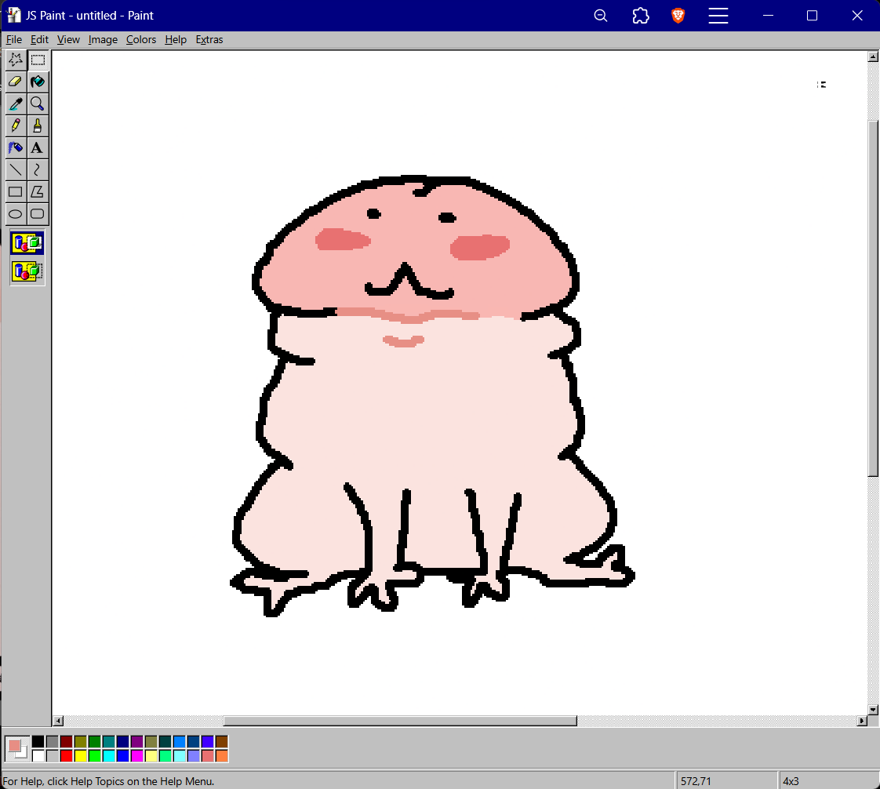Pick the yellow color swatch
This screenshot has width=880, height=789.
80,756
